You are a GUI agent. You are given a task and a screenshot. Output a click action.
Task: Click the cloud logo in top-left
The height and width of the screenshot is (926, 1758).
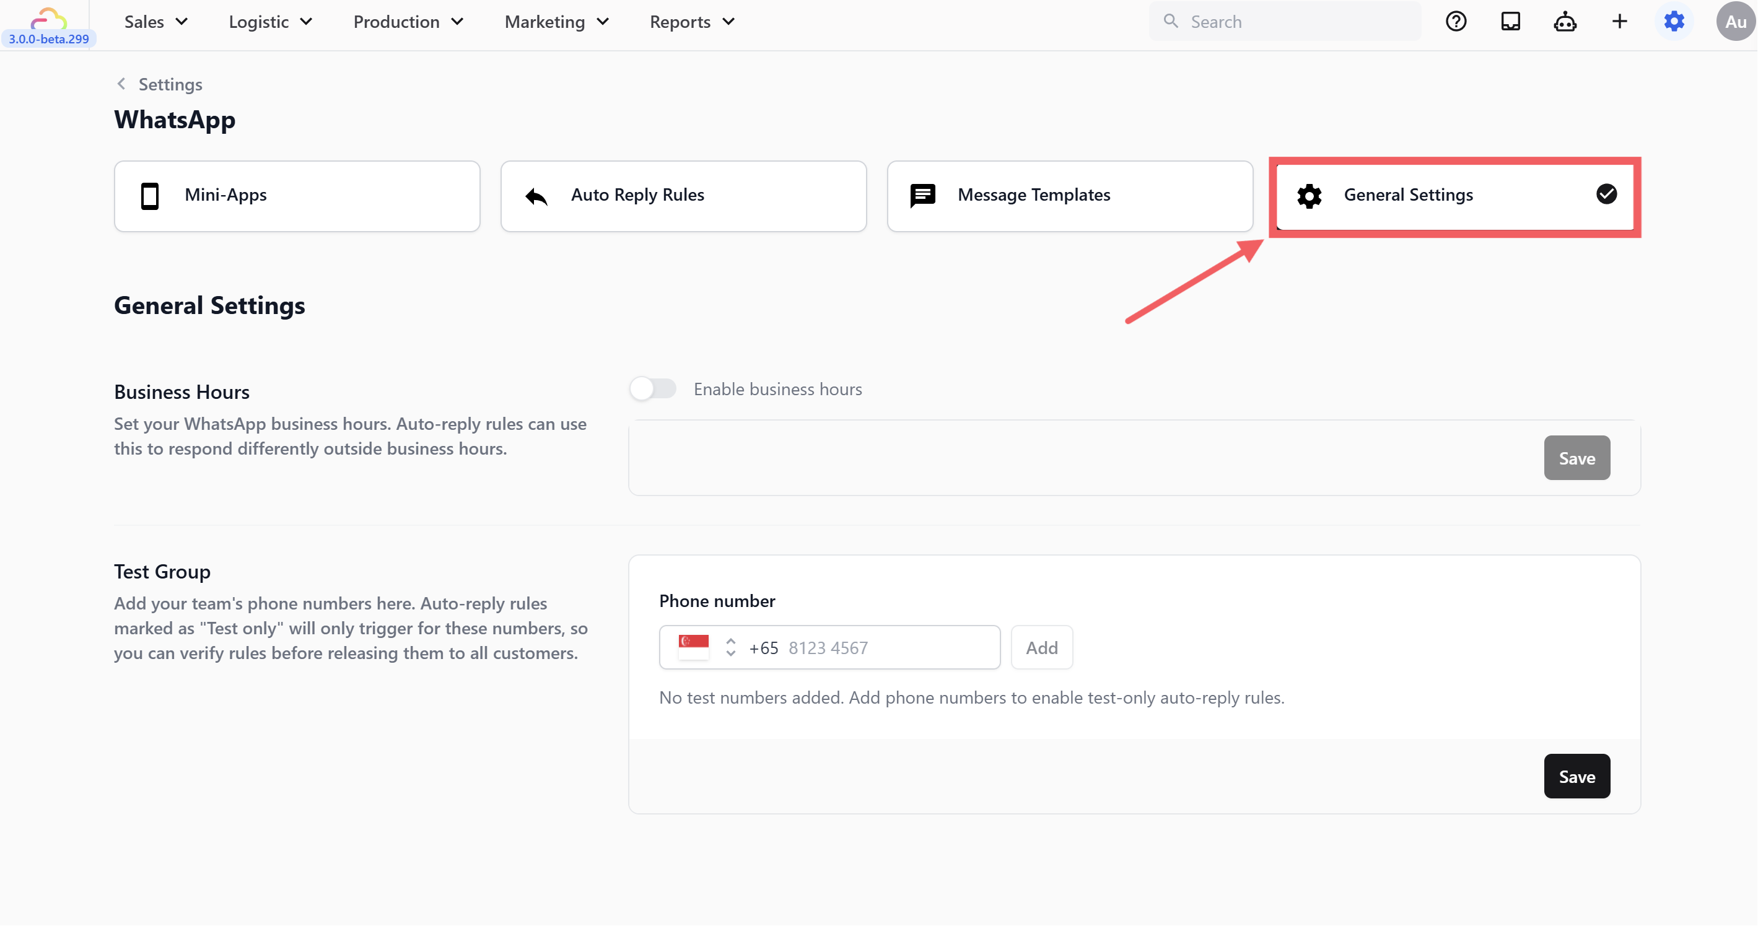48,18
